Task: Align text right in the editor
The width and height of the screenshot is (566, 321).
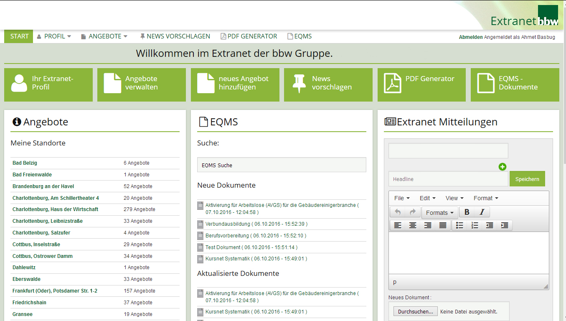Action: (x=428, y=225)
